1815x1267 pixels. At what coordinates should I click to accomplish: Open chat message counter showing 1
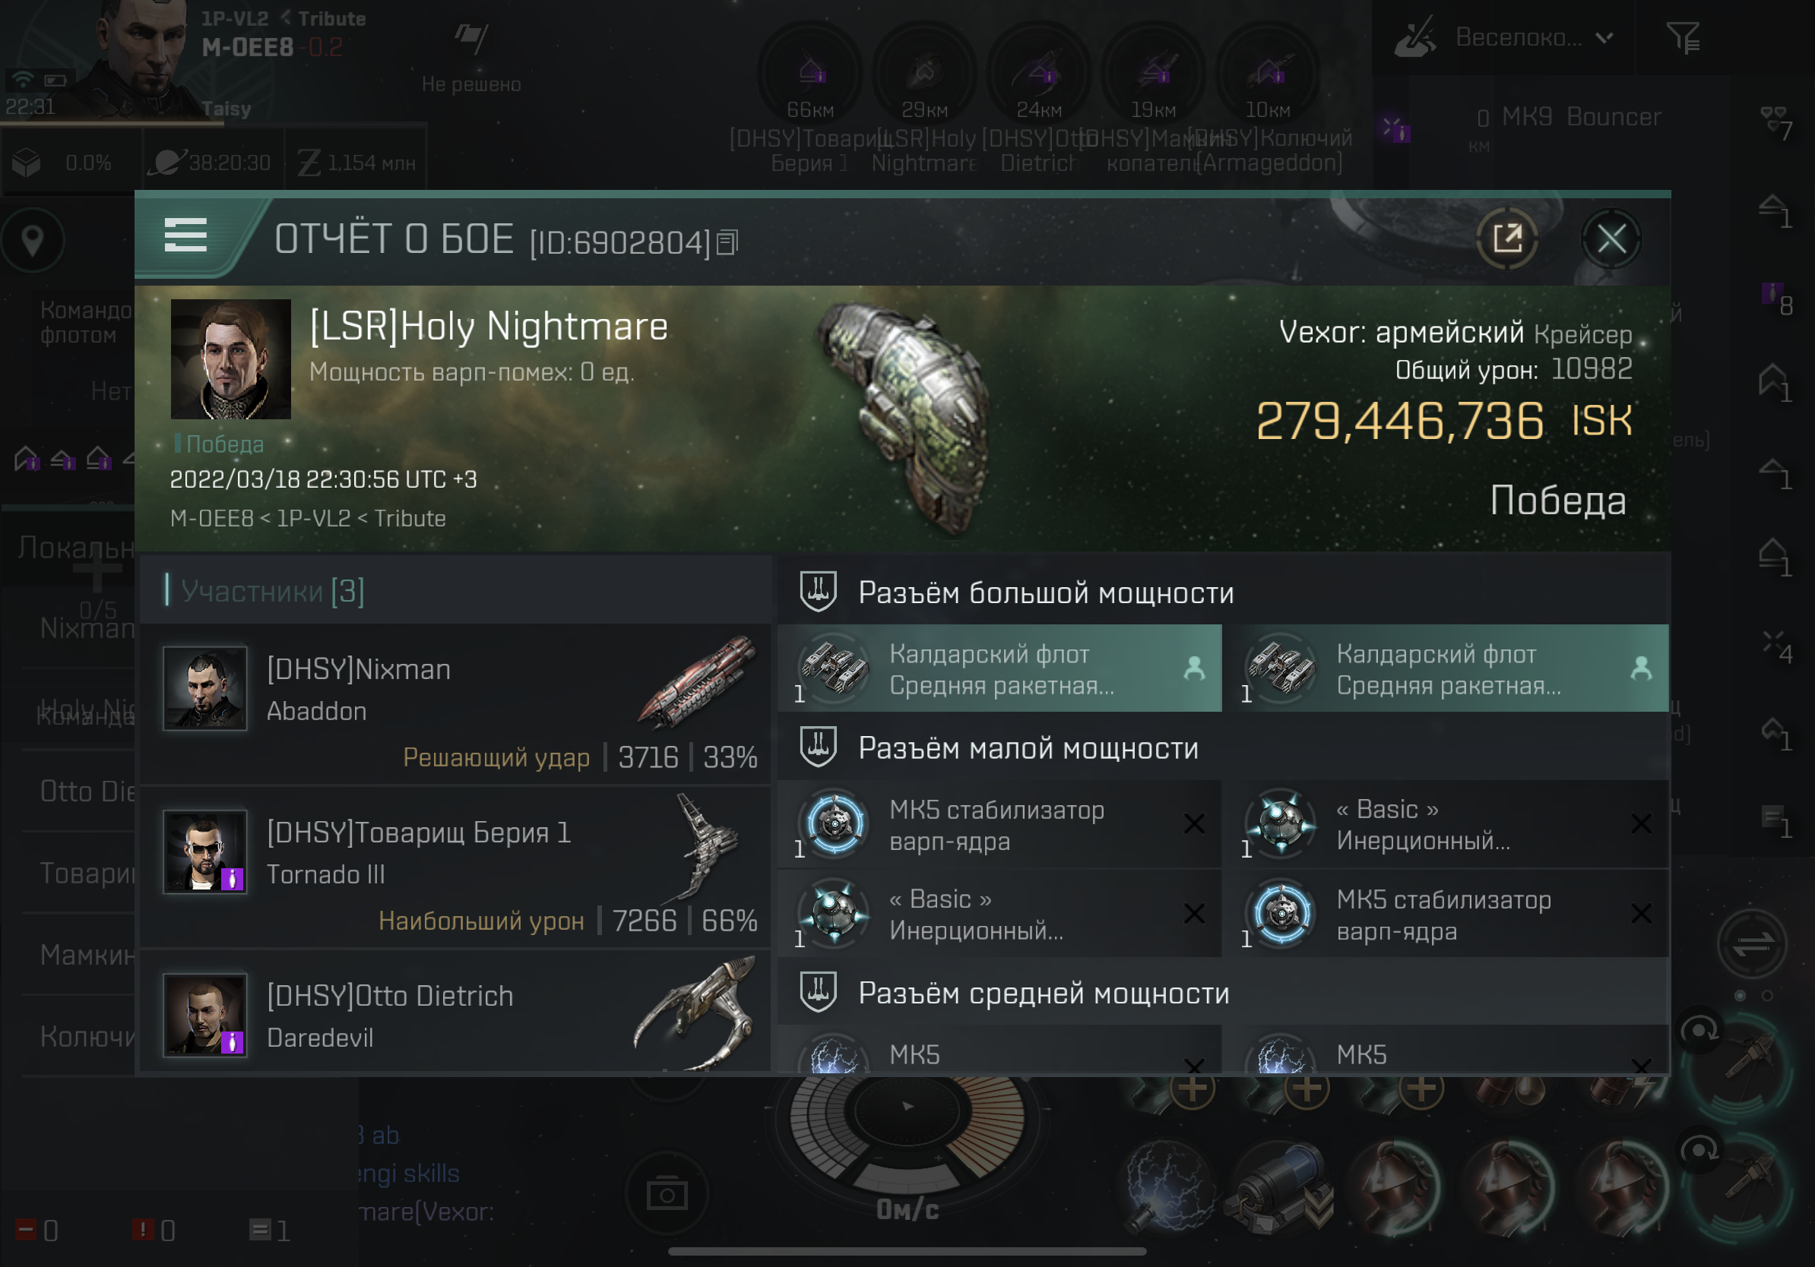coord(271,1229)
